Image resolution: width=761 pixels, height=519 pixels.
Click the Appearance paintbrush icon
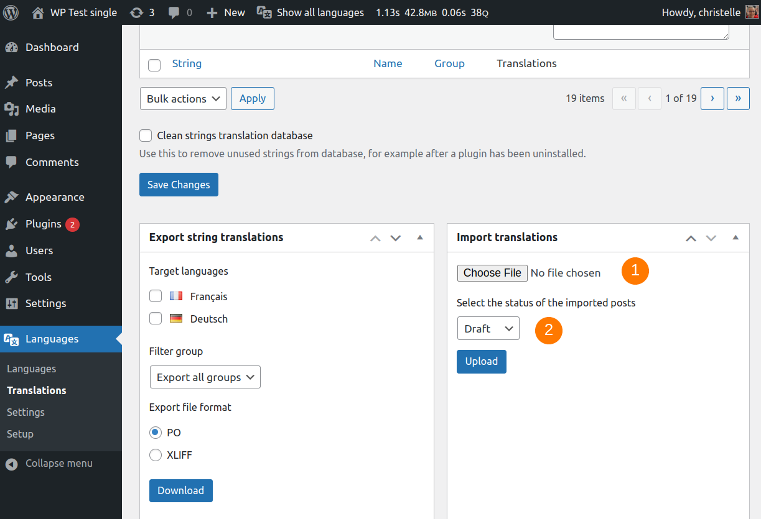pyautogui.click(x=11, y=197)
